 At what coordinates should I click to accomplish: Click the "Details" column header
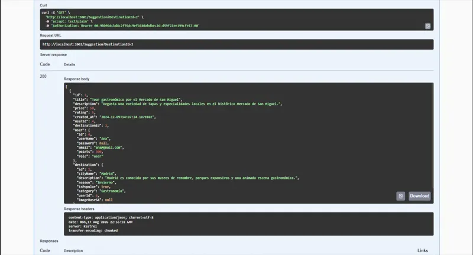[x=69, y=64]
